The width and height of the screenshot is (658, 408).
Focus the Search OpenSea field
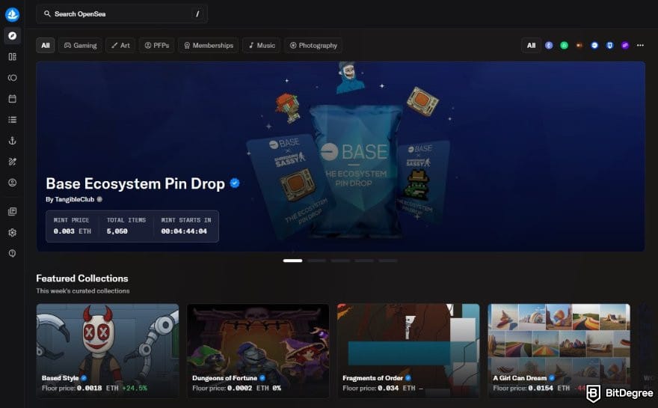122,14
